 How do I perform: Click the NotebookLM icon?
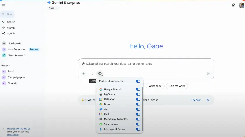tap(4, 43)
